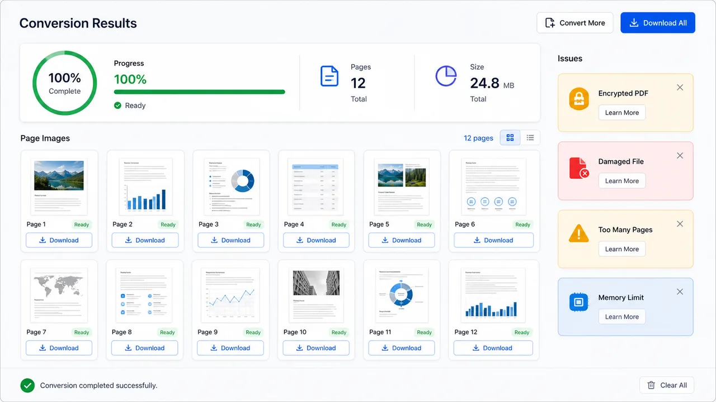Image resolution: width=716 pixels, height=402 pixels.
Task: Click the "Issues" heading
Action: (570, 59)
